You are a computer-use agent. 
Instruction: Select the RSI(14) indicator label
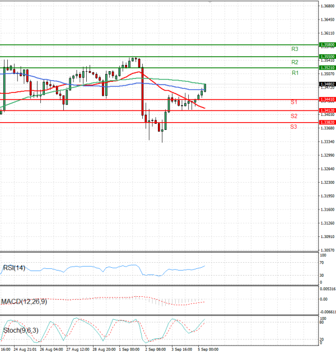coord(13,267)
